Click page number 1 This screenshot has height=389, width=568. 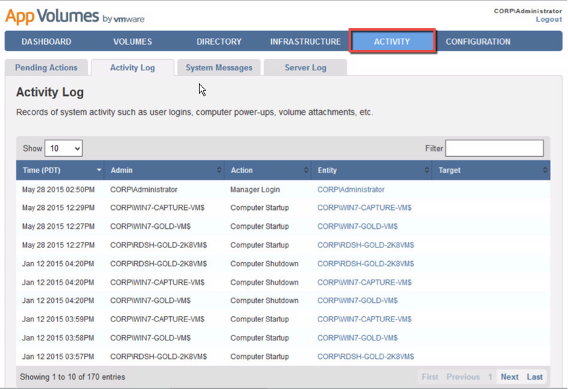pos(490,377)
